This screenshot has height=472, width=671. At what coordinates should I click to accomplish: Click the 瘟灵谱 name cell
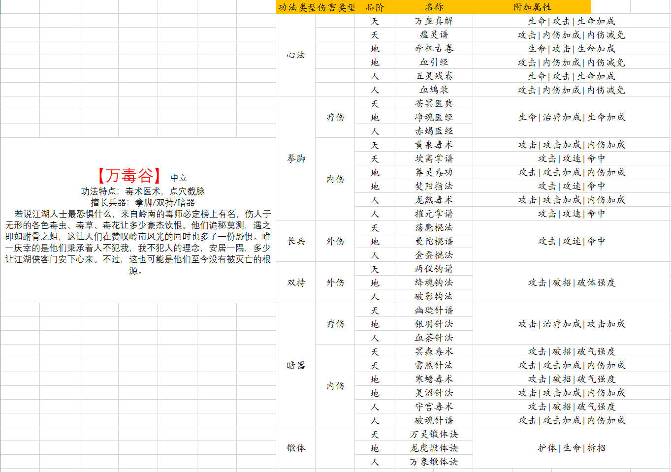point(434,34)
